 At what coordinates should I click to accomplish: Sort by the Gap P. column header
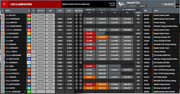click(x=60, y=11)
